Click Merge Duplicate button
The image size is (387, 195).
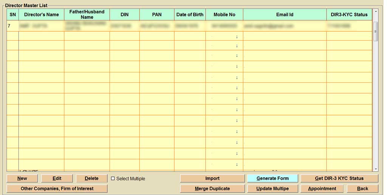(x=212, y=189)
